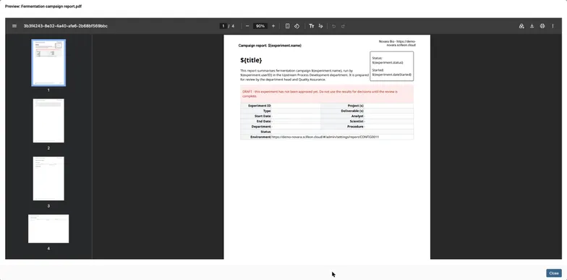
Task: Click the current page number field
Action: click(223, 26)
